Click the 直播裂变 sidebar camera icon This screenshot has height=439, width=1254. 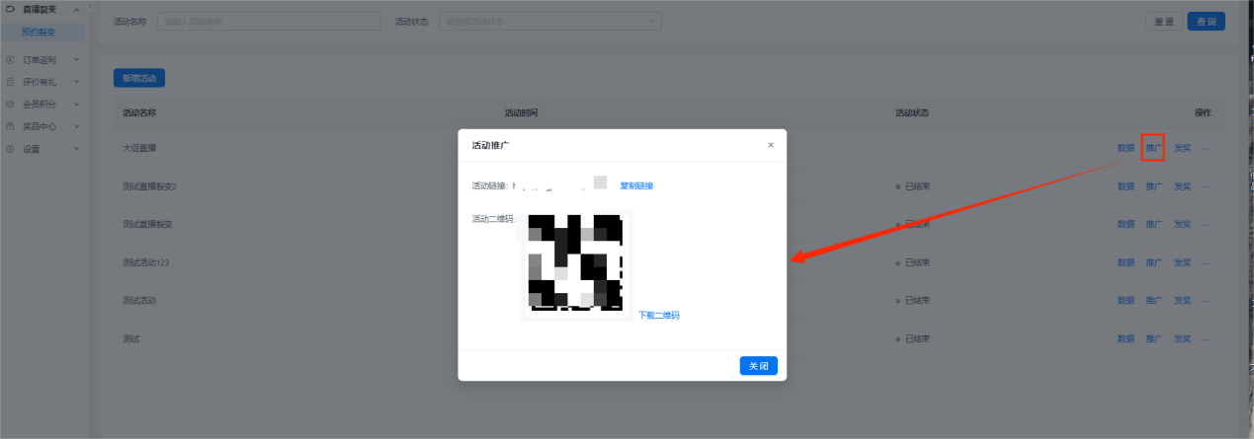click(10, 10)
